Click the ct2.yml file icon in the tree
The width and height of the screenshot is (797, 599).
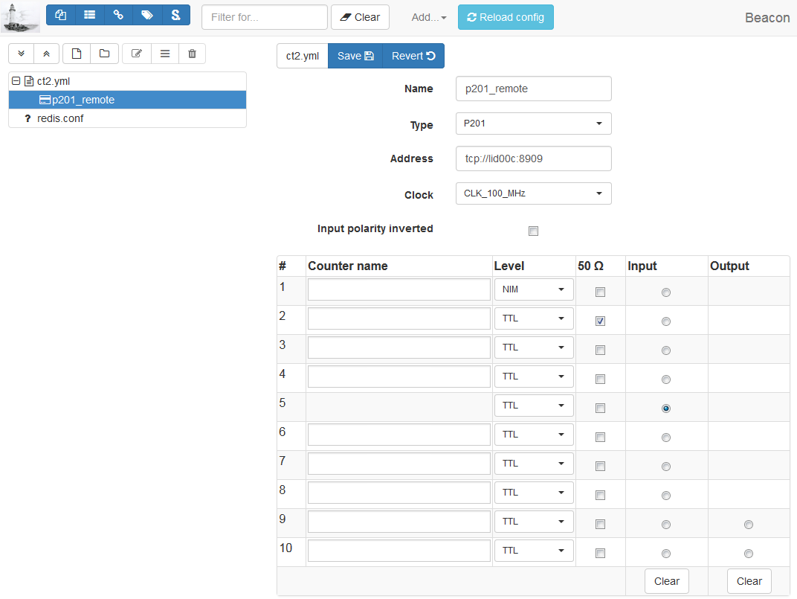click(30, 81)
